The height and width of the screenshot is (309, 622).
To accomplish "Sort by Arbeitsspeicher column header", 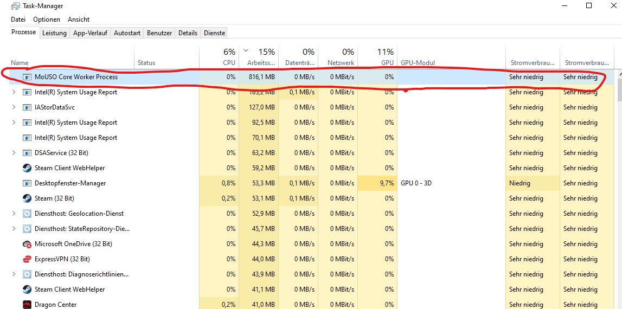I will [x=258, y=57].
